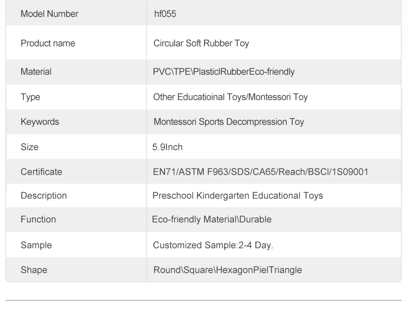Click the Material row label

pyautogui.click(x=36, y=72)
